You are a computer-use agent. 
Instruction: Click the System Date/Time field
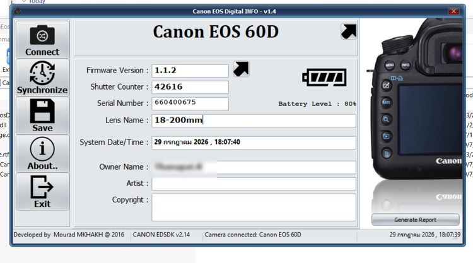254,143
